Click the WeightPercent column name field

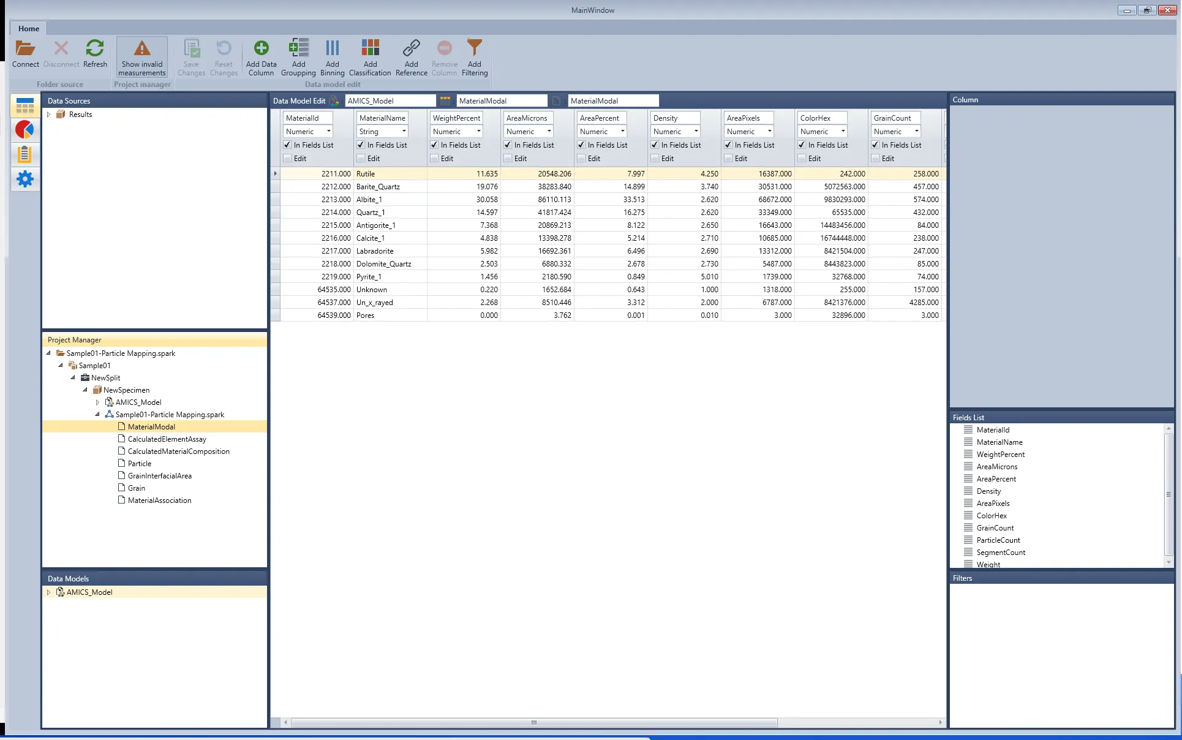click(x=456, y=118)
